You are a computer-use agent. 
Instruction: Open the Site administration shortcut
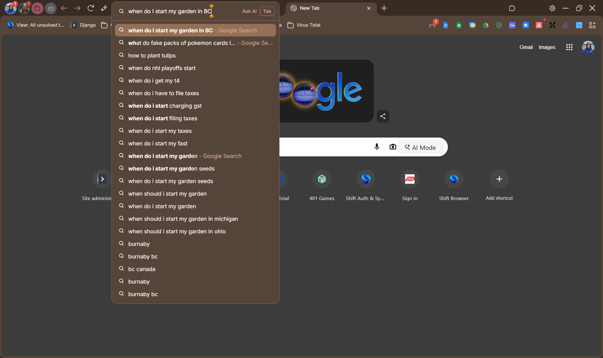(97, 186)
